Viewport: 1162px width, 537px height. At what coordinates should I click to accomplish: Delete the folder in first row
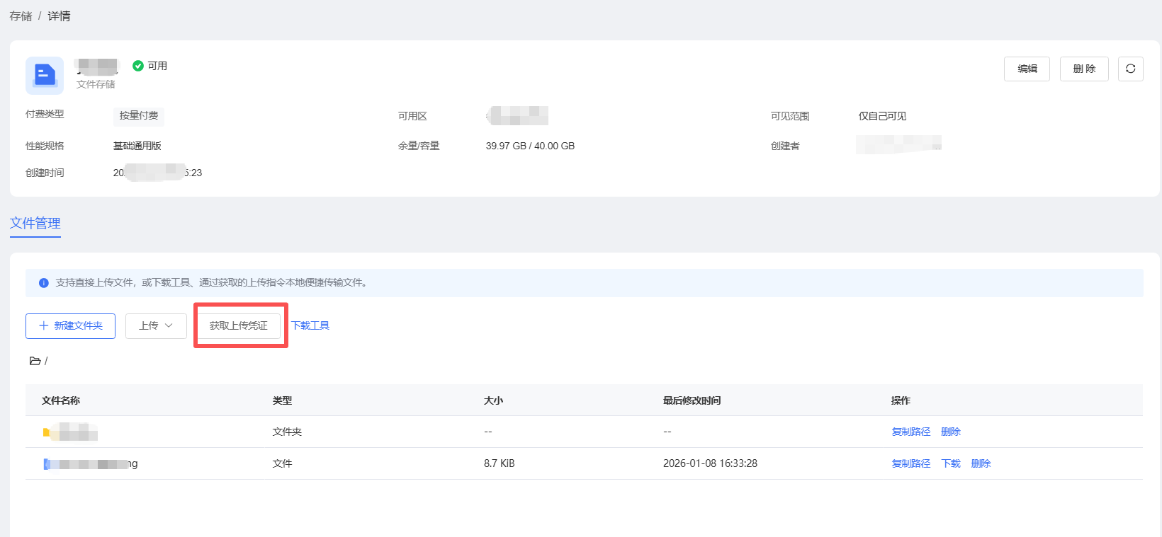pos(951,432)
